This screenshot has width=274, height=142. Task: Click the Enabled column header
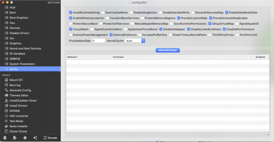click(260, 57)
